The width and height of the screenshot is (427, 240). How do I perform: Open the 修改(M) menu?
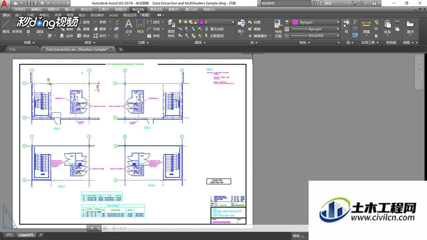pos(156,9)
